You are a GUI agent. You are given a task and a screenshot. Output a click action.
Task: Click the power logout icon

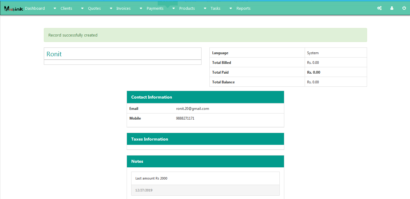[404, 8]
